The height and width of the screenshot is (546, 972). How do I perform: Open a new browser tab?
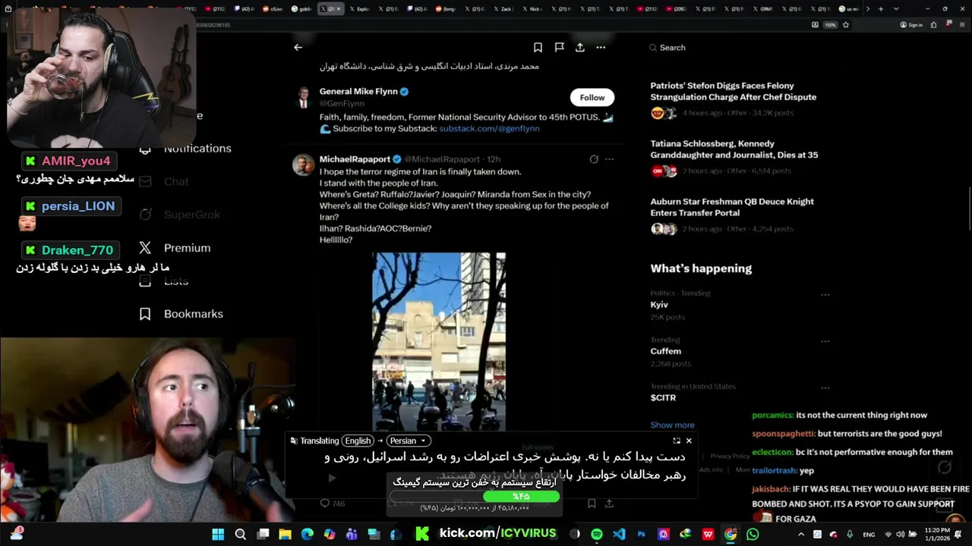click(x=881, y=9)
